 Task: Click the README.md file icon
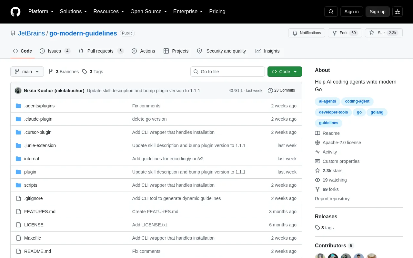pos(18,251)
